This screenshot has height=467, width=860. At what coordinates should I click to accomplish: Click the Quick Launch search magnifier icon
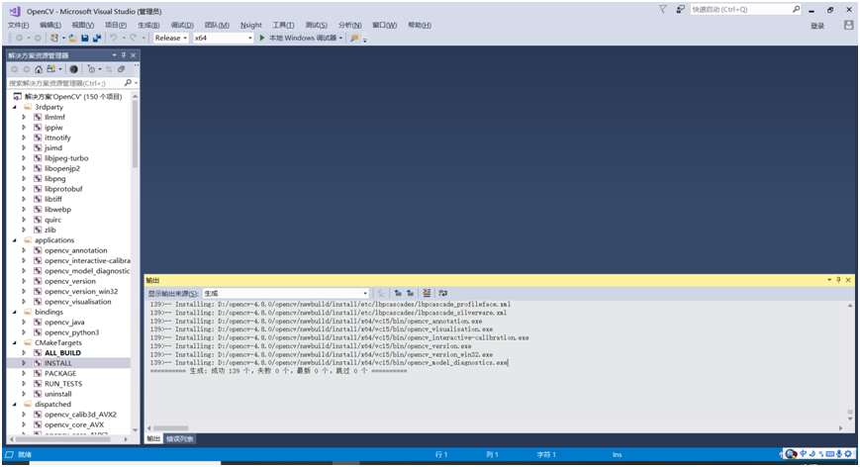(x=796, y=9)
